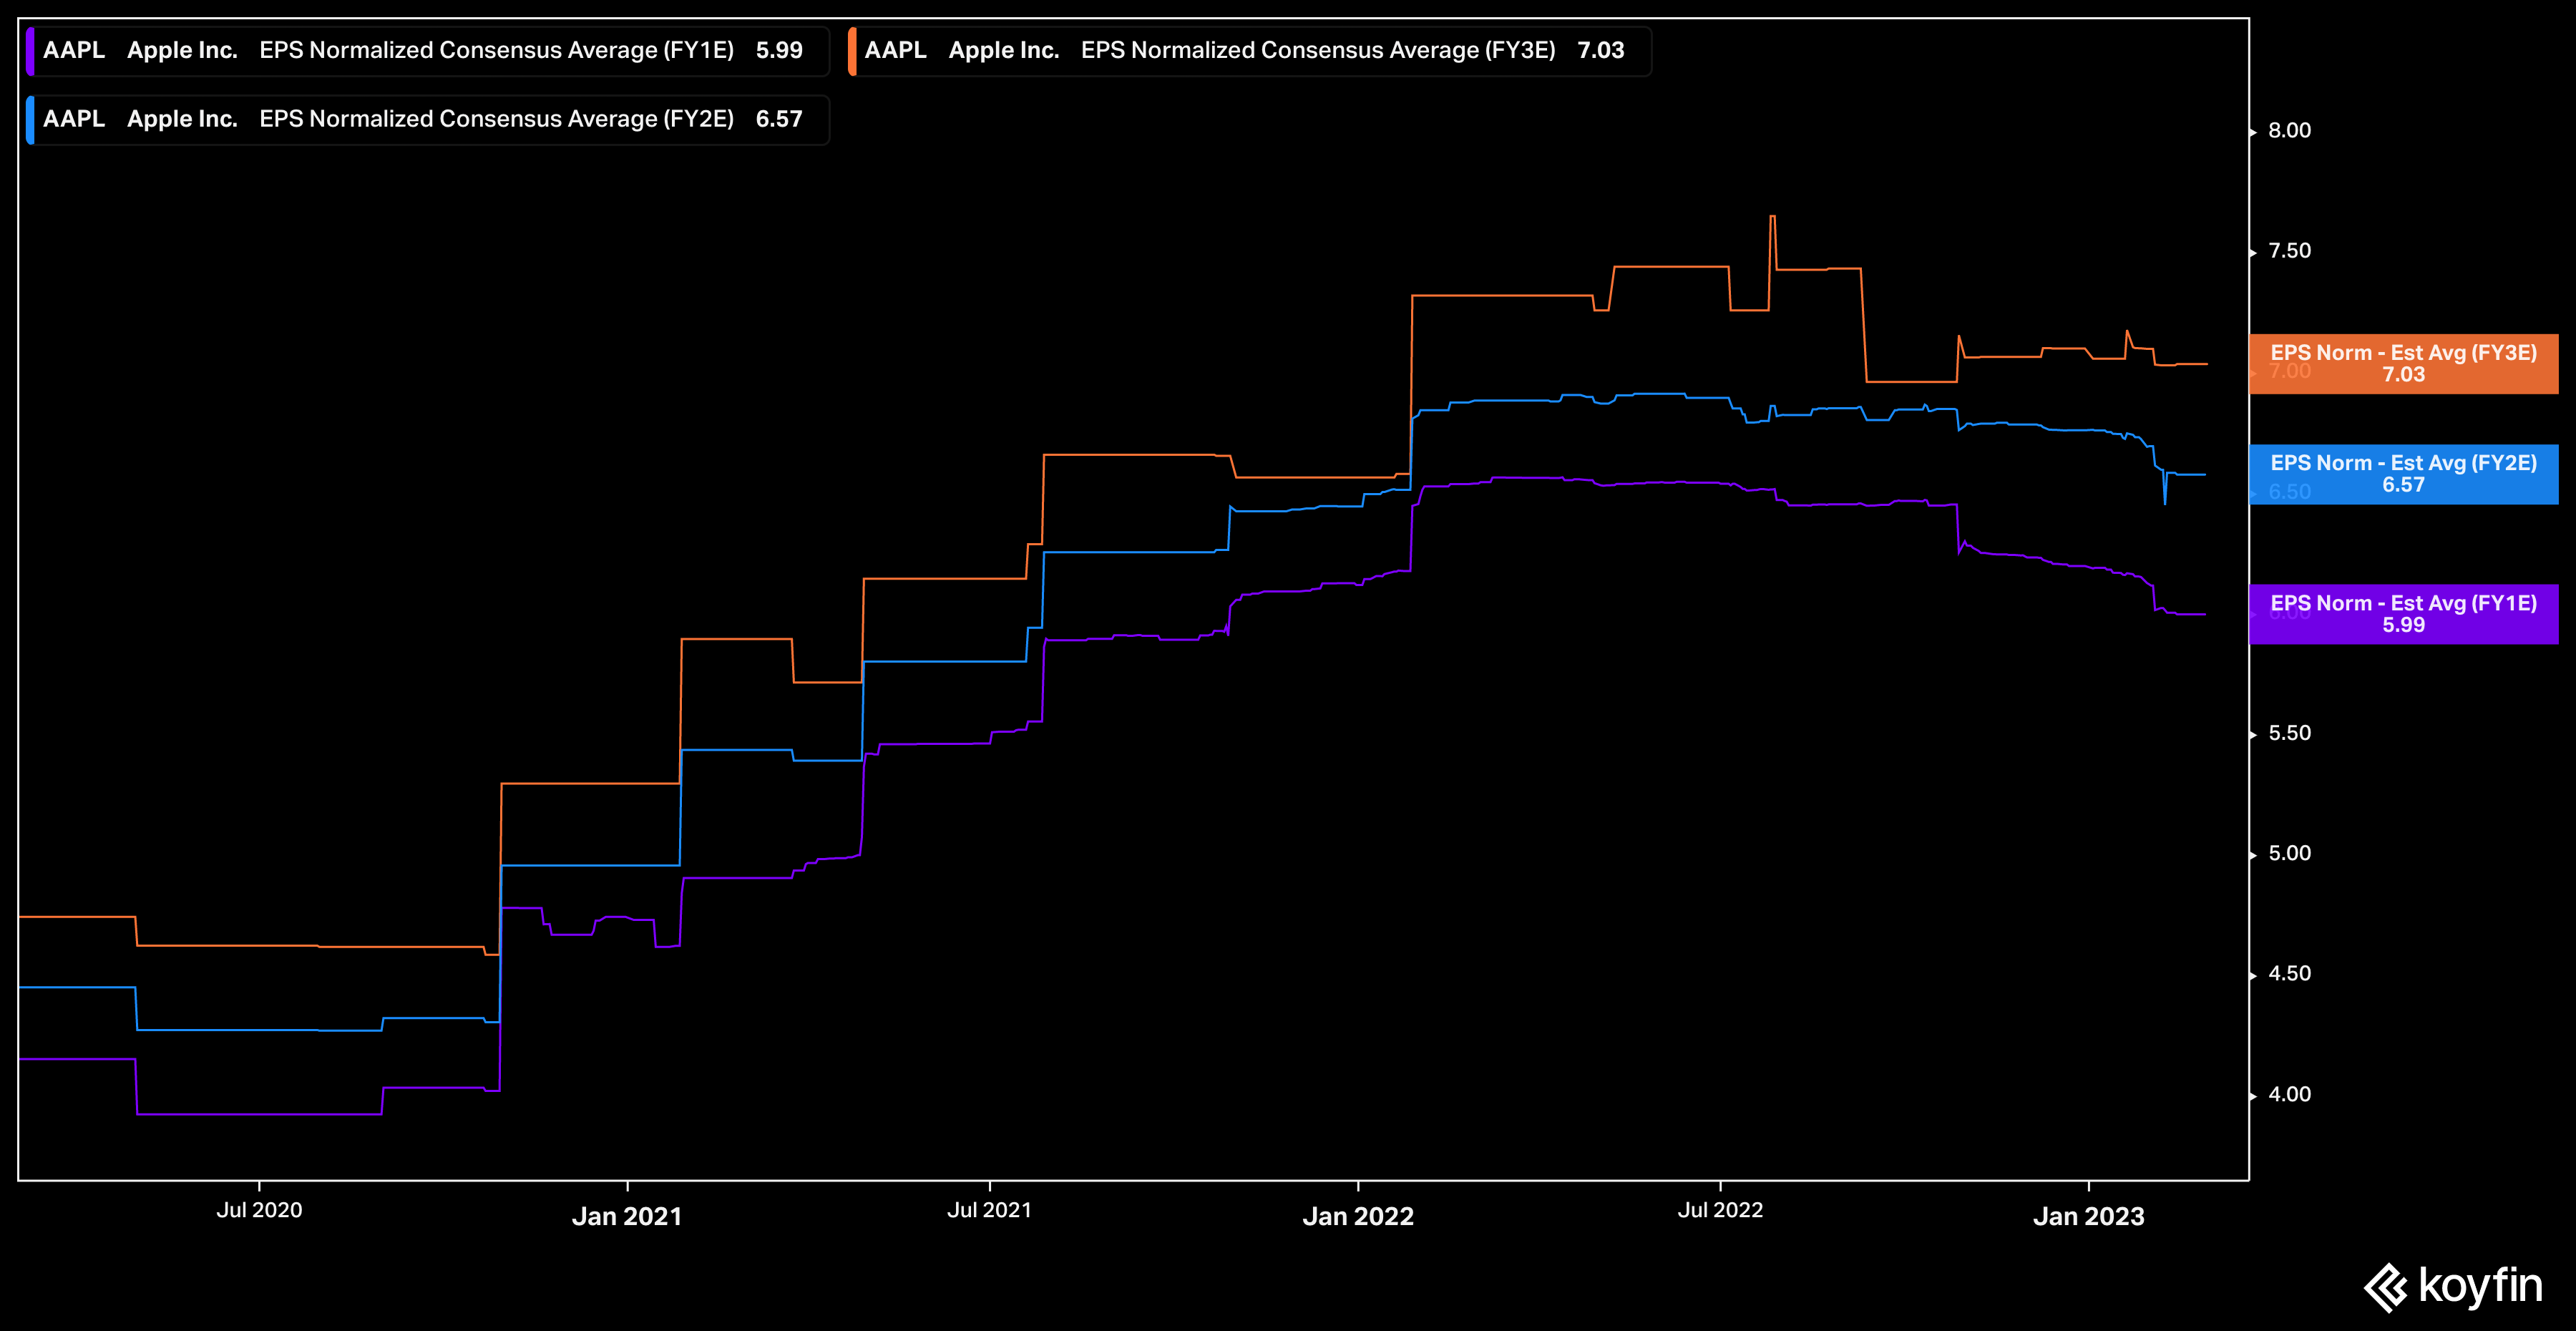The image size is (2576, 1331).
Task: Click the 5.00 value on the price axis
Action: point(2289,853)
